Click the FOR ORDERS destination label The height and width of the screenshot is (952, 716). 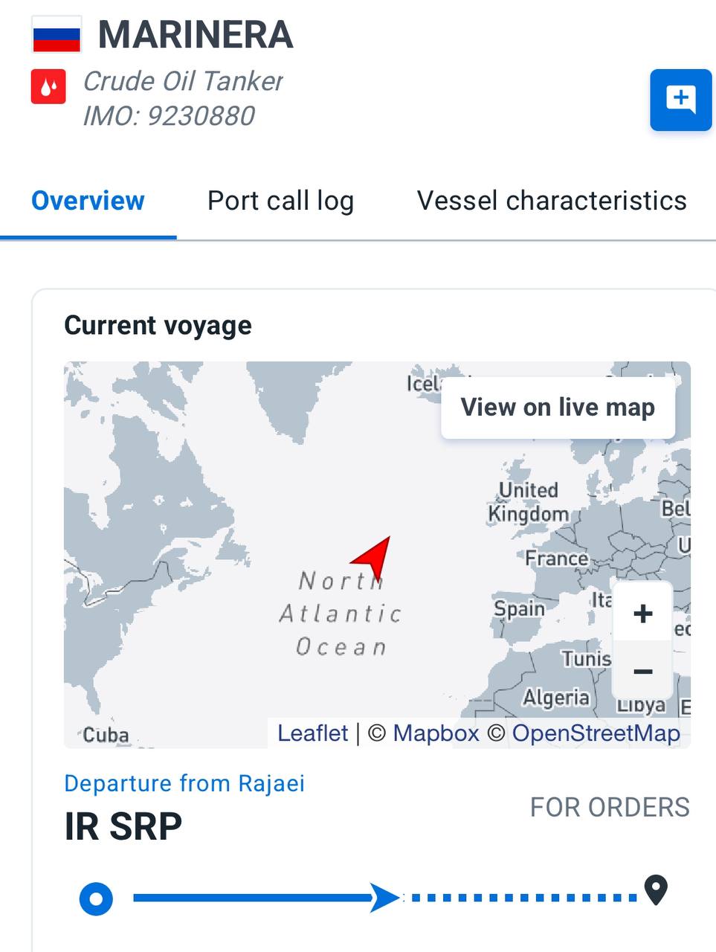(x=610, y=807)
